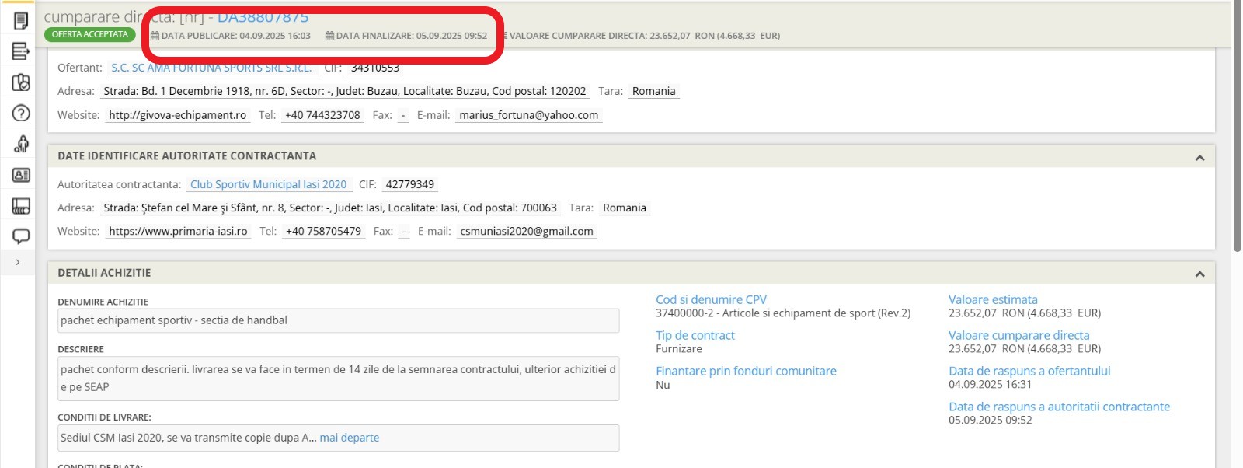Open S.C. SC AMA FORTUNA SPORTS SRL link
Viewport: 1243px width, 468px height.
click(x=211, y=68)
